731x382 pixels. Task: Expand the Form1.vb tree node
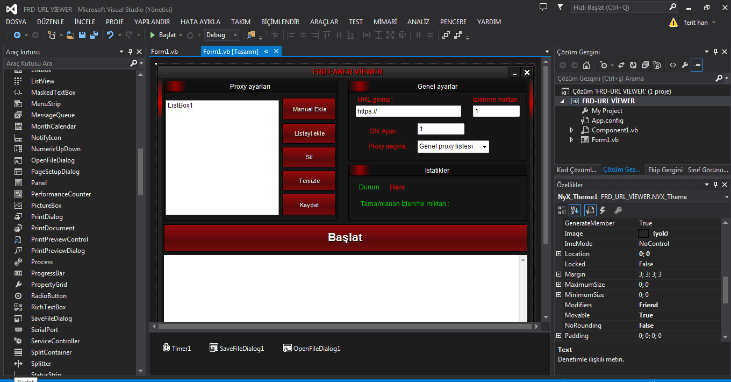point(572,140)
